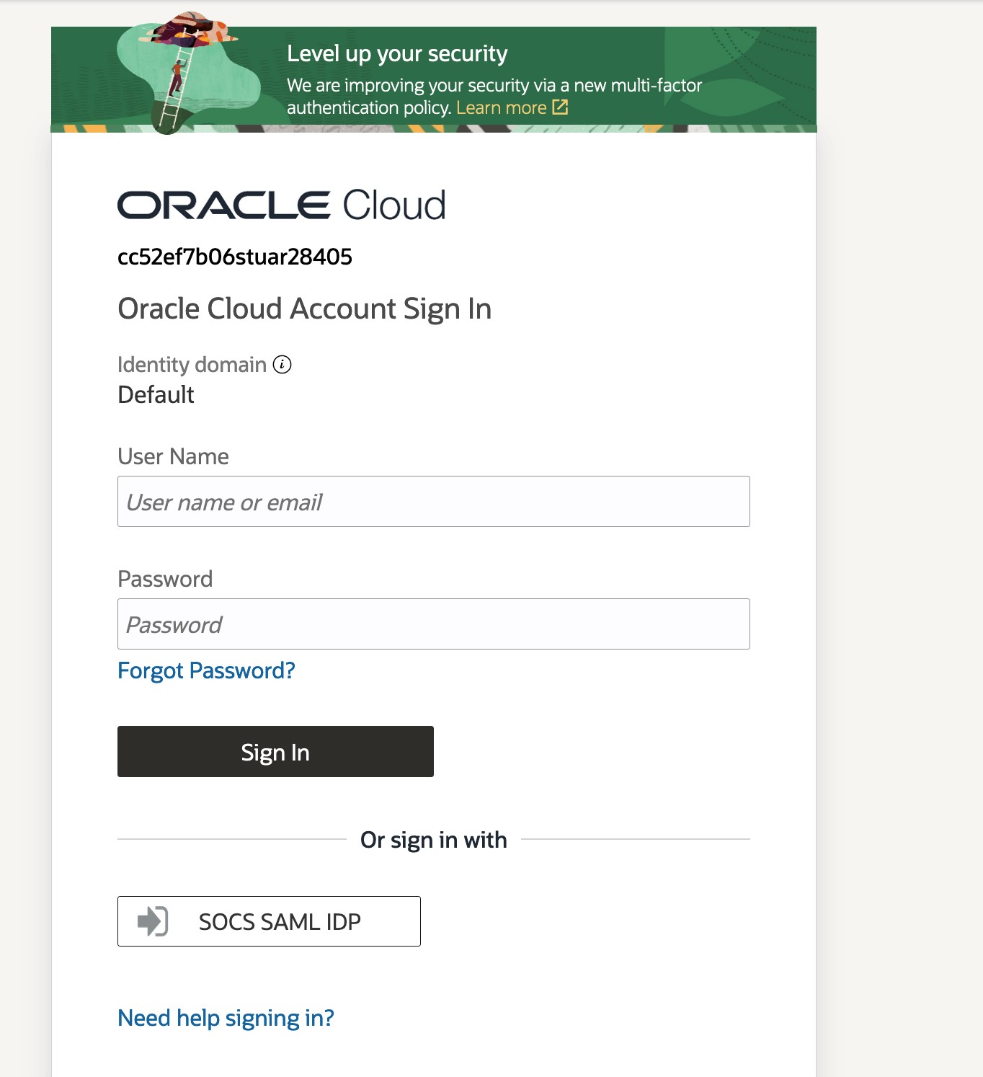Click the external link icon beside Learn more
Screen dimensions: 983x1077
click(560, 107)
